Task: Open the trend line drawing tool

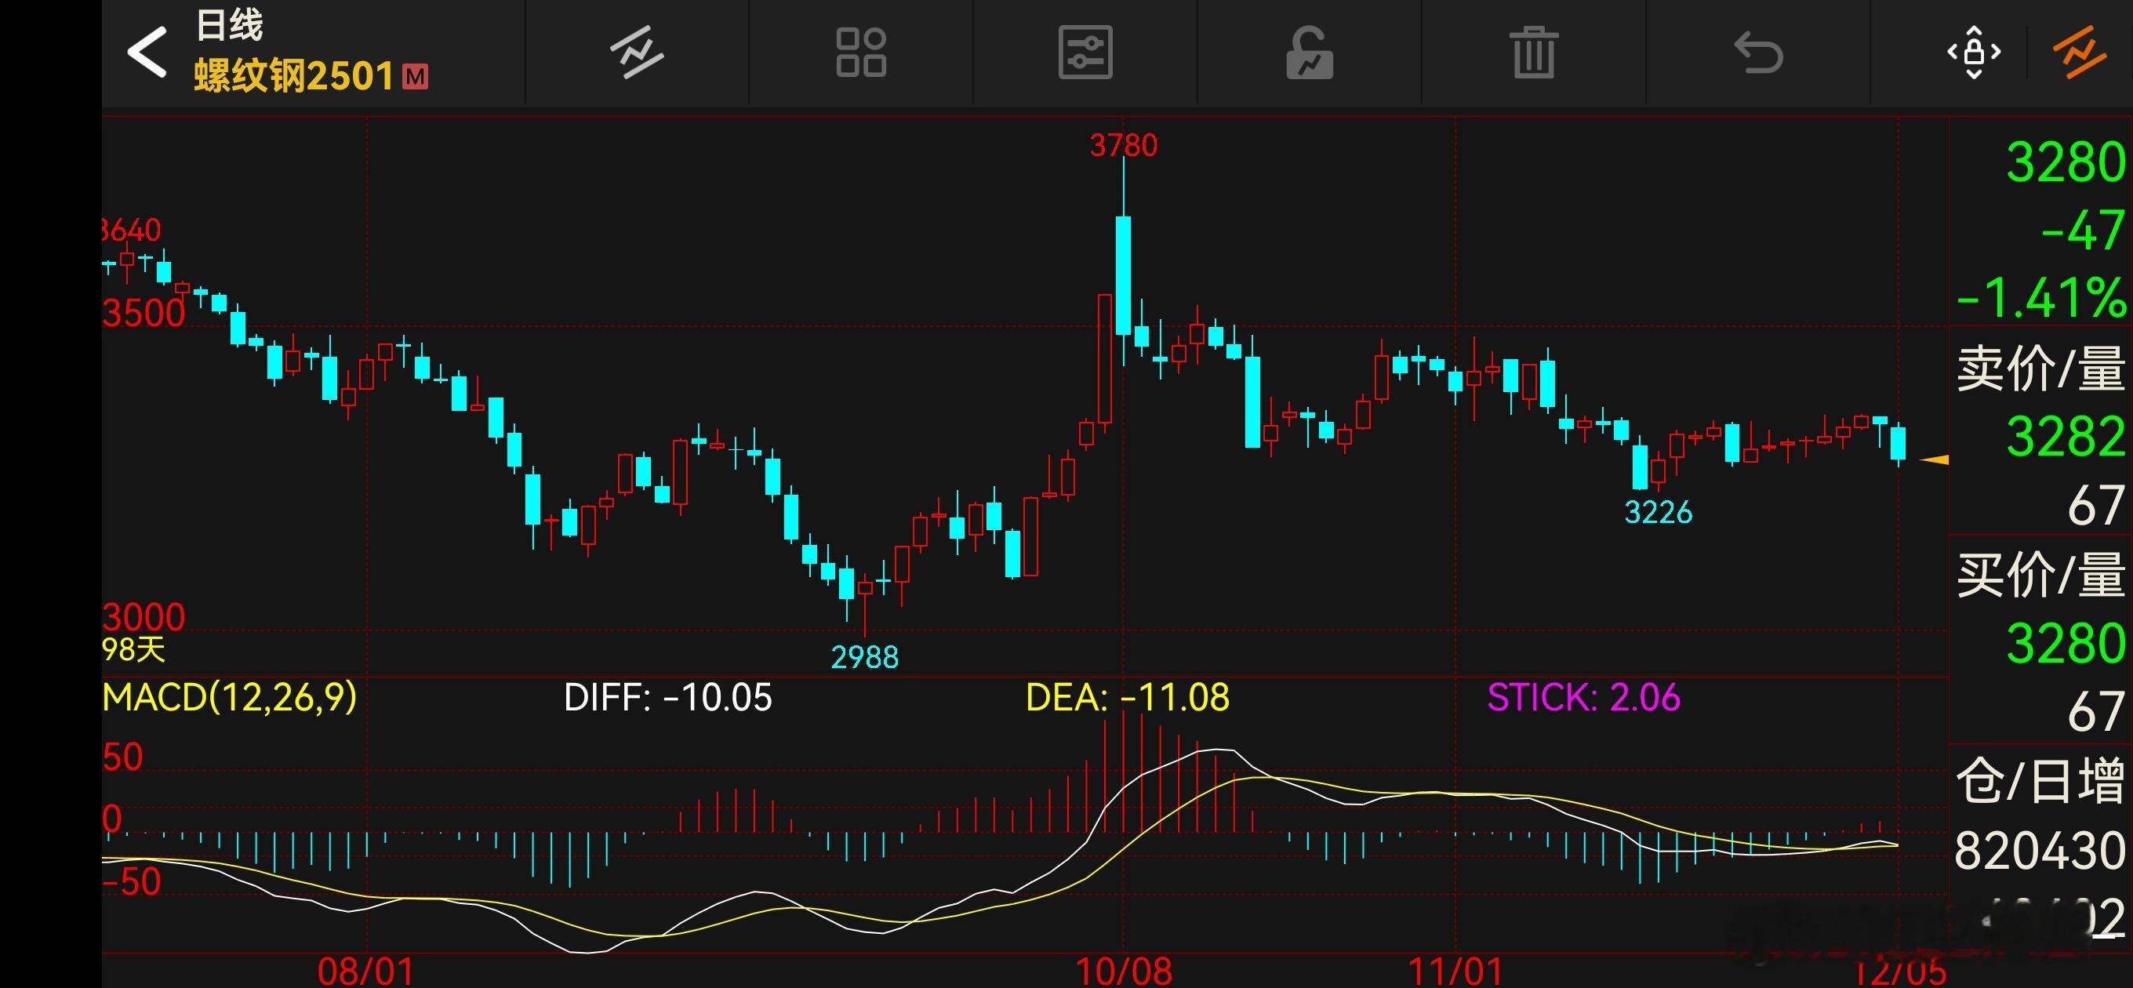Action: point(636,53)
